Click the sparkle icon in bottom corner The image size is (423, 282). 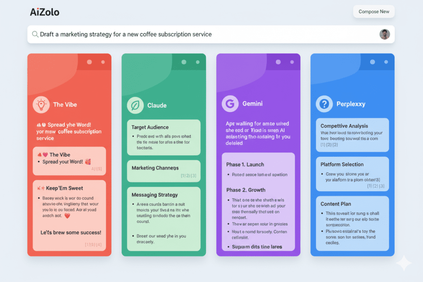pos(403,263)
